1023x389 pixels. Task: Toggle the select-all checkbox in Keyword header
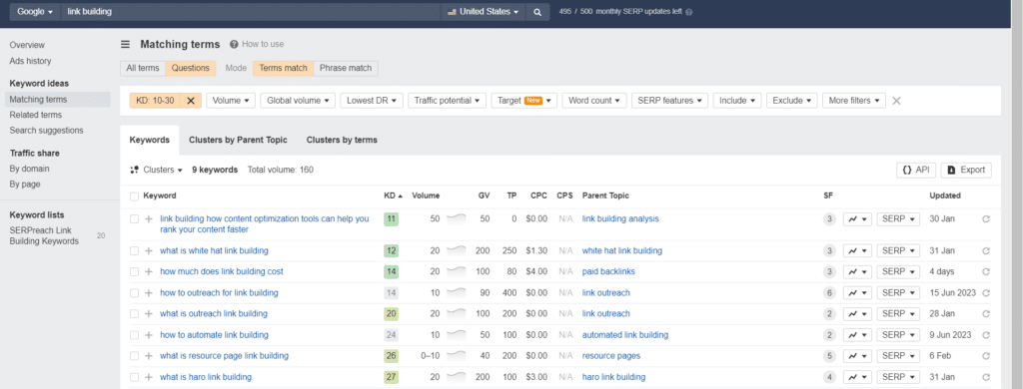(135, 196)
